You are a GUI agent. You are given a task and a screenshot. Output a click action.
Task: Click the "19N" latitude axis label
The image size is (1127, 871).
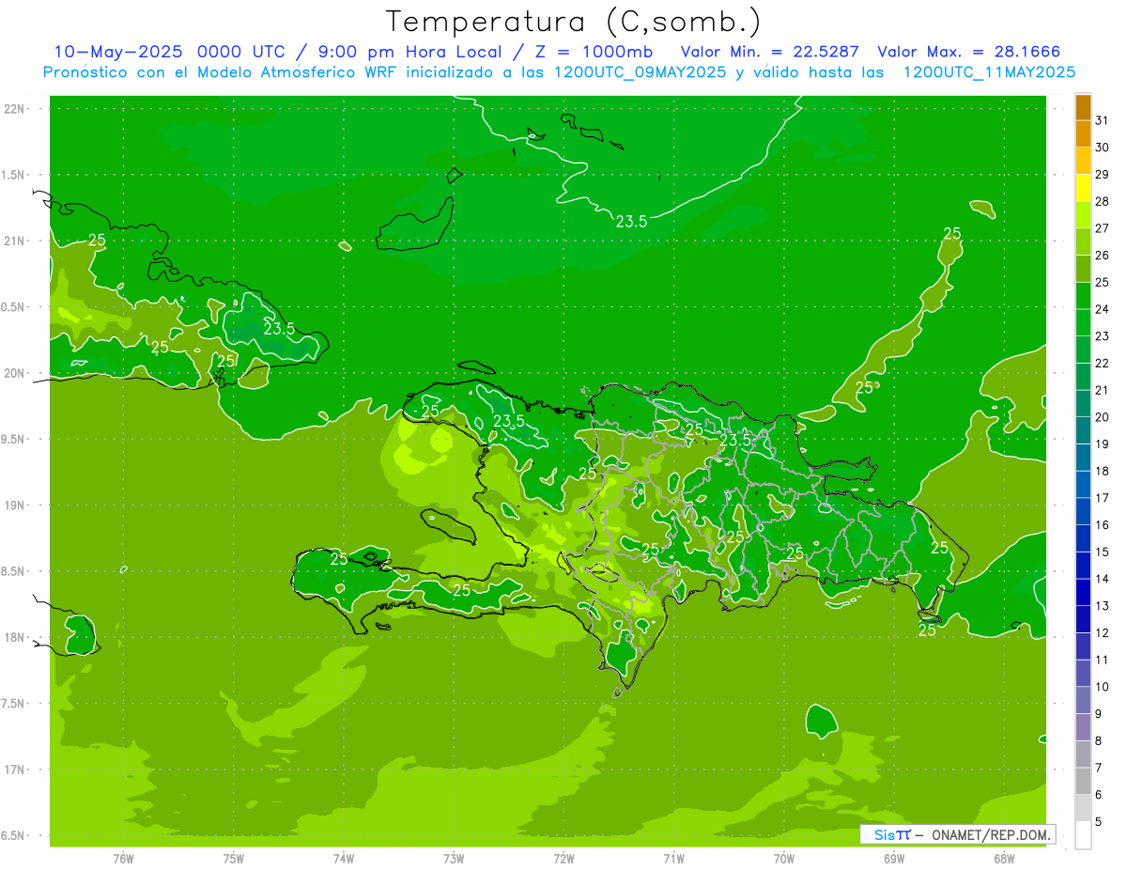coord(15,505)
